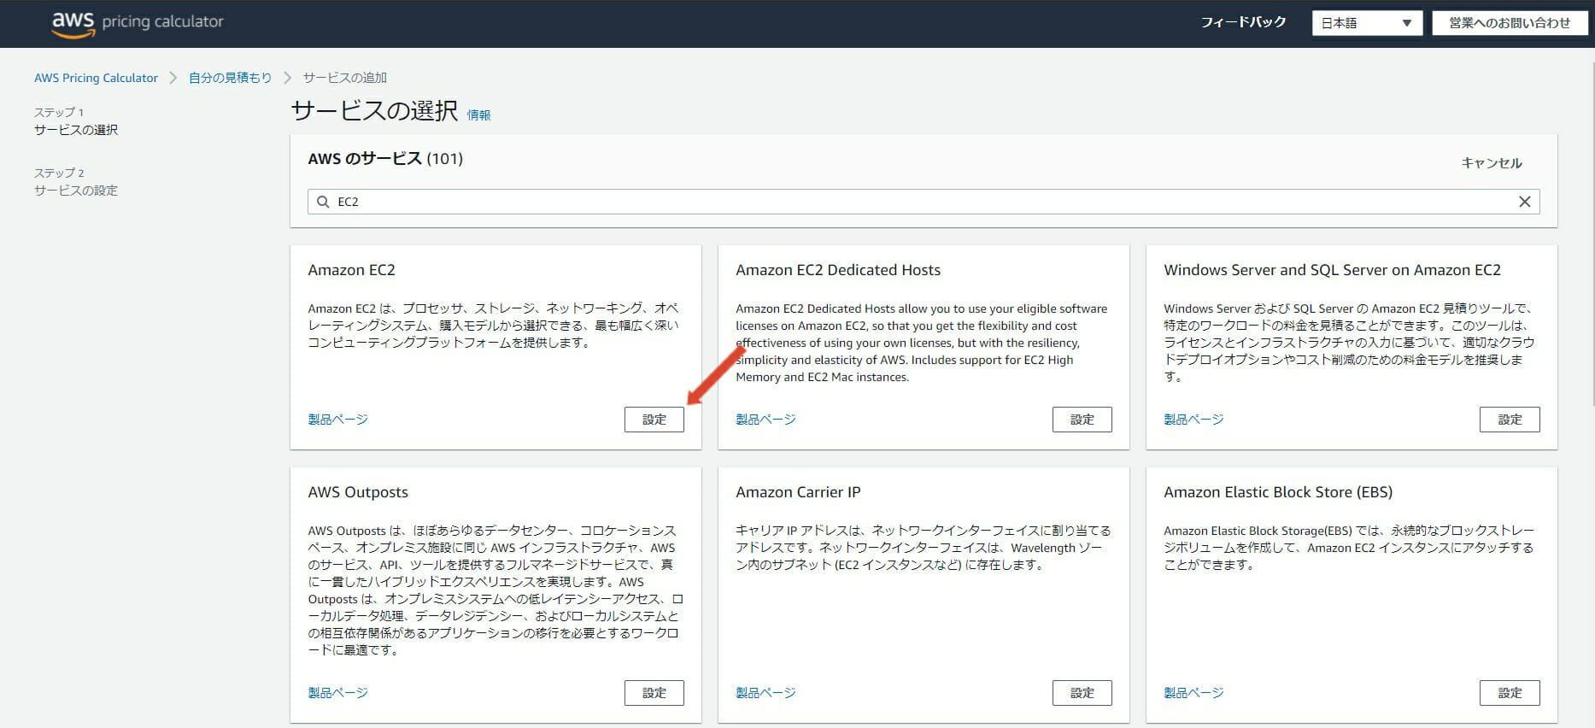Click Amazon Elastic Block Store (EBS) title
The width and height of the screenshot is (1595, 728).
1278,492
